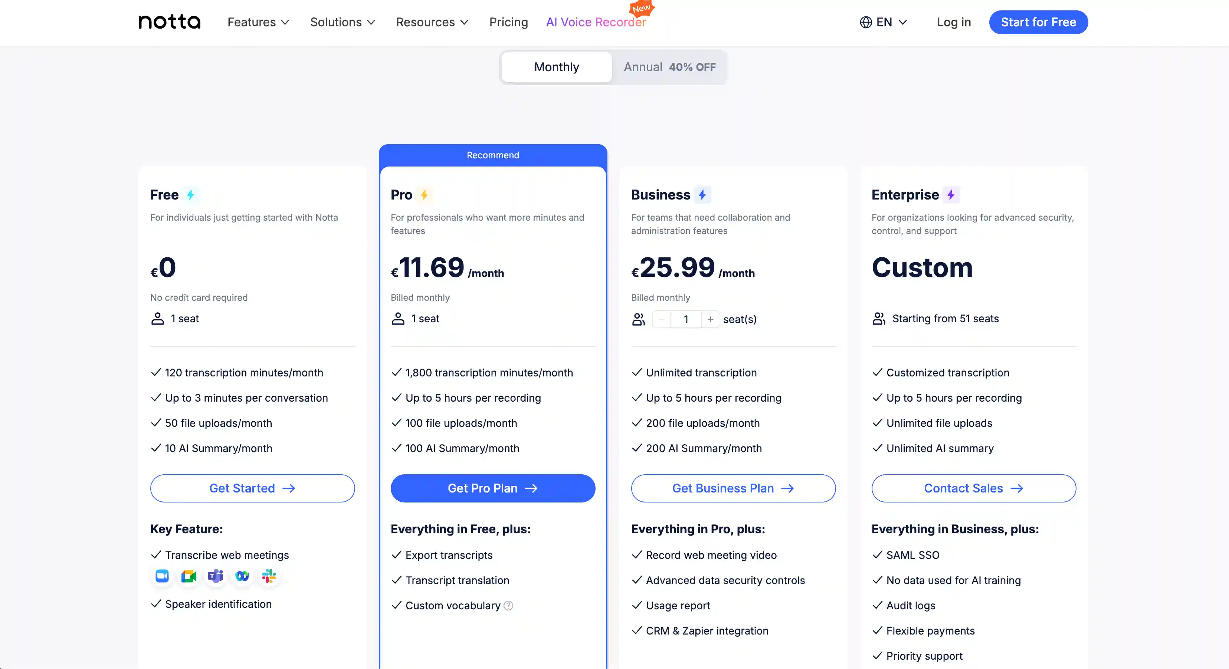The image size is (1229, 669).
Task: Click Get Pro Plan
Action: coord(493,488)
